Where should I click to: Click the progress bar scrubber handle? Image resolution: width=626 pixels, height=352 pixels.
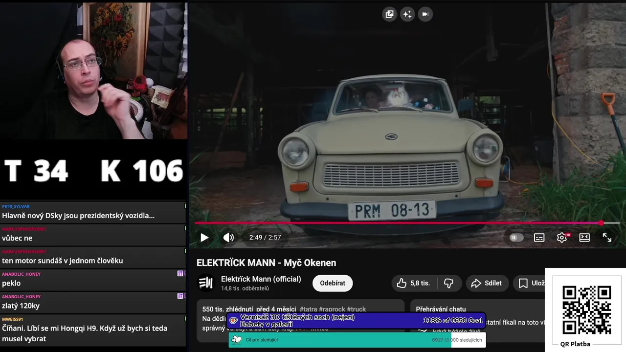601,223
